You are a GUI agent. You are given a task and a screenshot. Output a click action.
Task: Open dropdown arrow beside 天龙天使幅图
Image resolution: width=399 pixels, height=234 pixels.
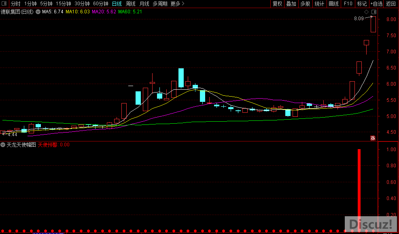(x=3, y=145)
